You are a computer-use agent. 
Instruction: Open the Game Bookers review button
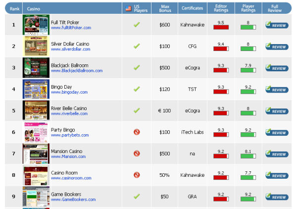[x=277, y=197]
